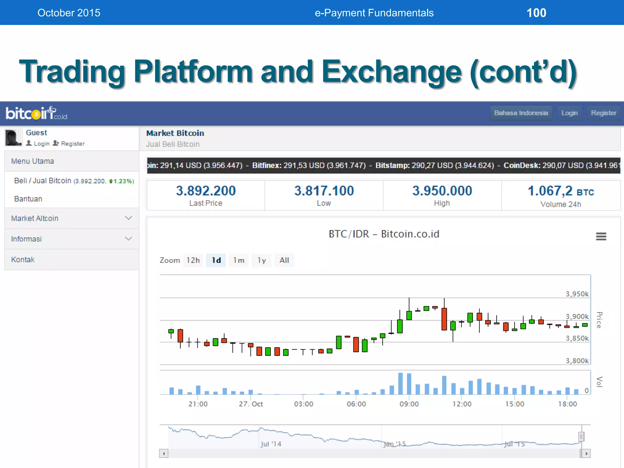Click the sidebar Register link
This screenshot has width=624, height=468.
73,144
